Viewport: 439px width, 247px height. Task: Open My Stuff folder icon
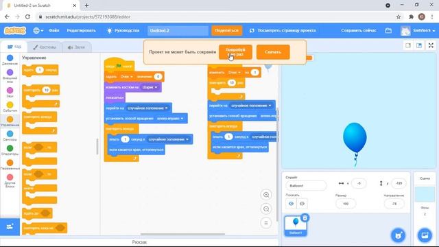[388, 30]
